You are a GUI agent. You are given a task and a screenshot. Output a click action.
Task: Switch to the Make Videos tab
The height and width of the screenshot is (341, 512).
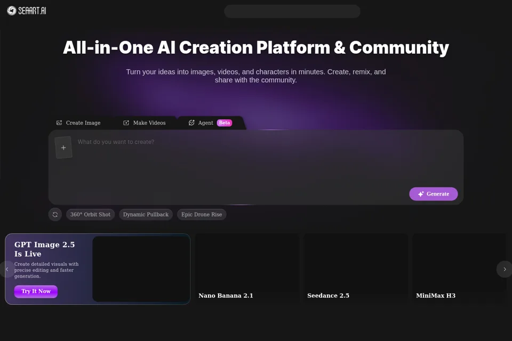[145, 123]
